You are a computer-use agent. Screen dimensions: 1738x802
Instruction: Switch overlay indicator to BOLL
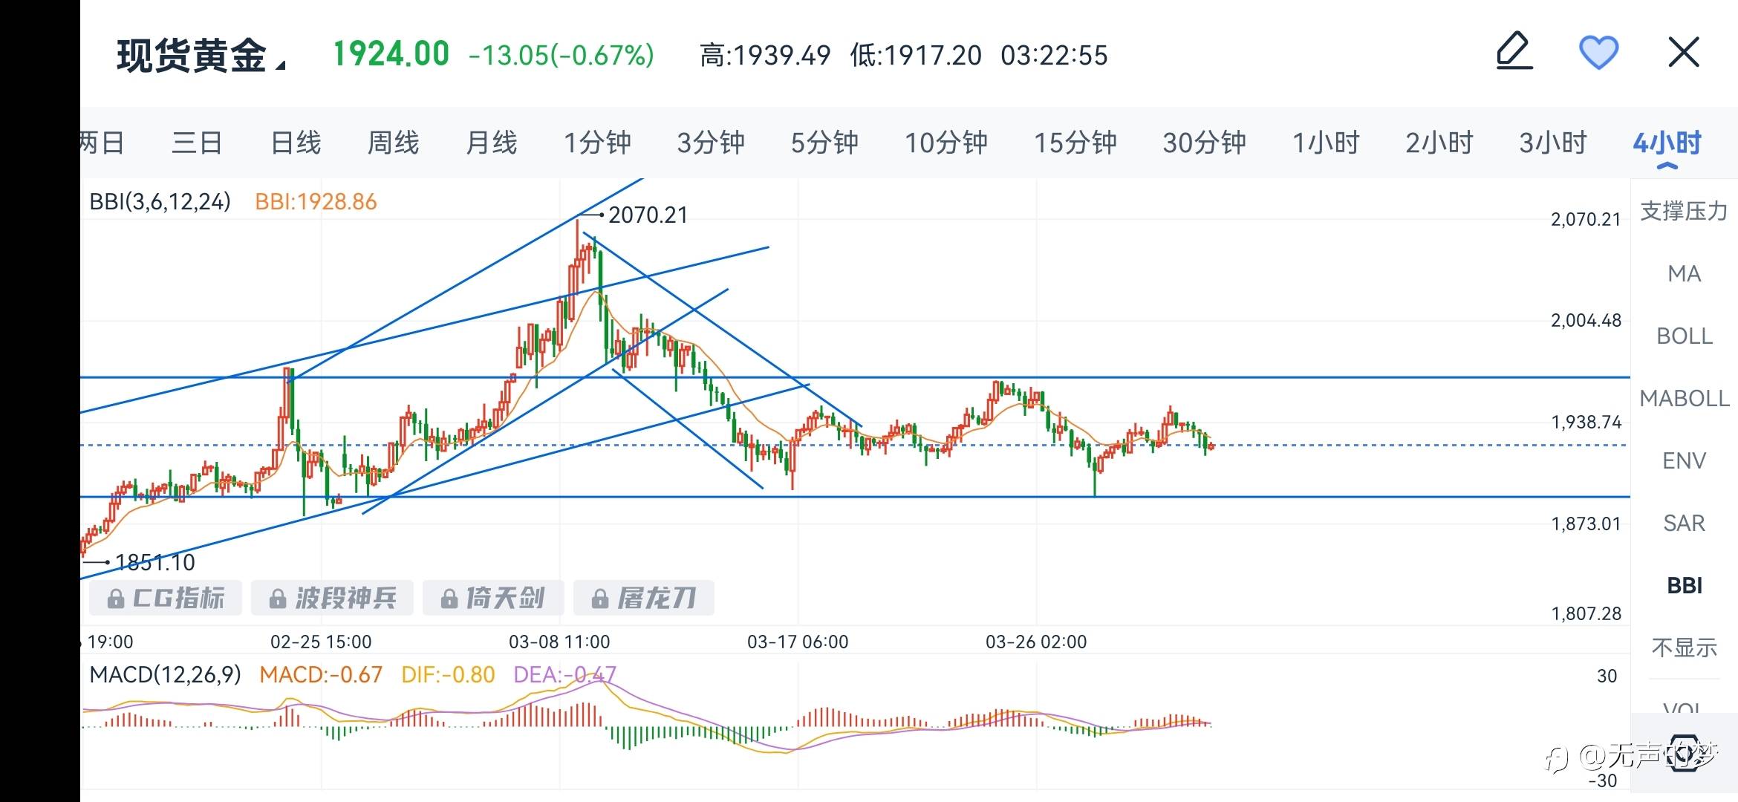(x=1684, y=336)
